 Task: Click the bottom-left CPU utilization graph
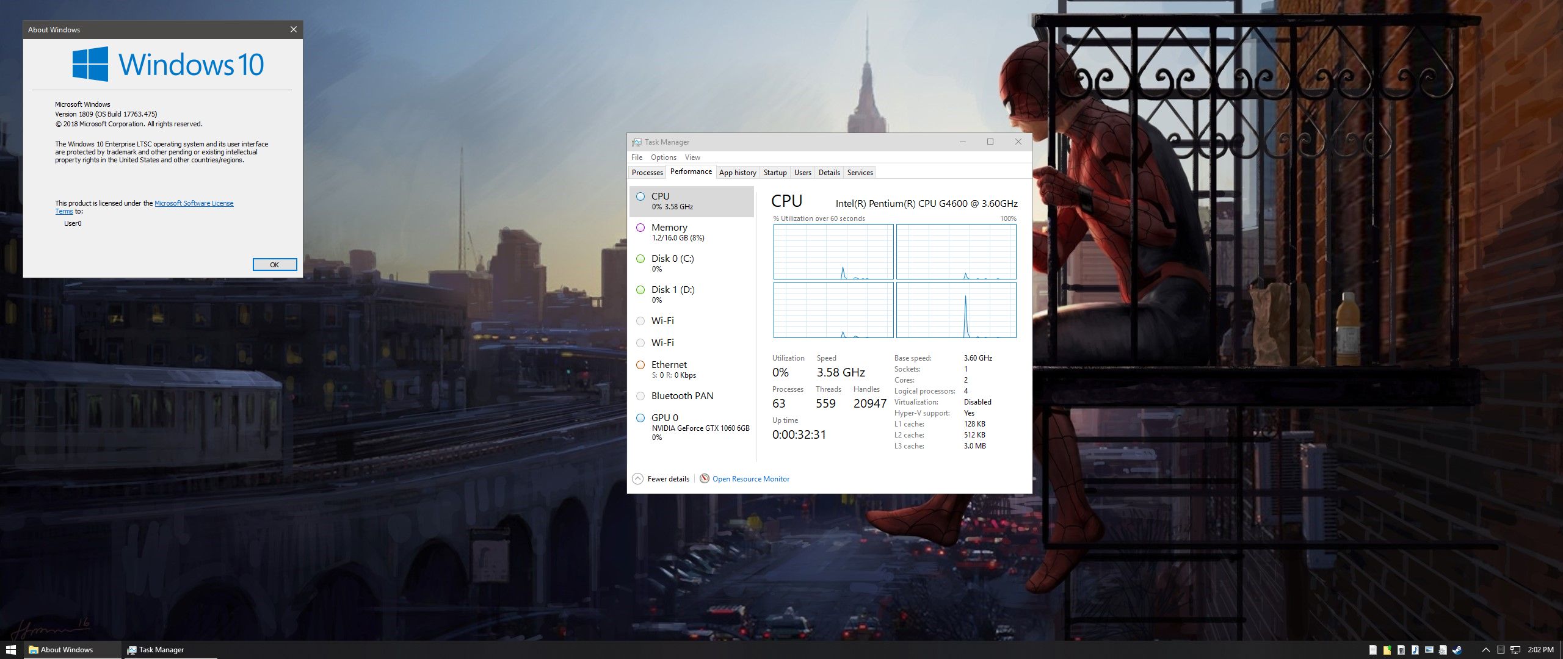click(x=833, y=309)
